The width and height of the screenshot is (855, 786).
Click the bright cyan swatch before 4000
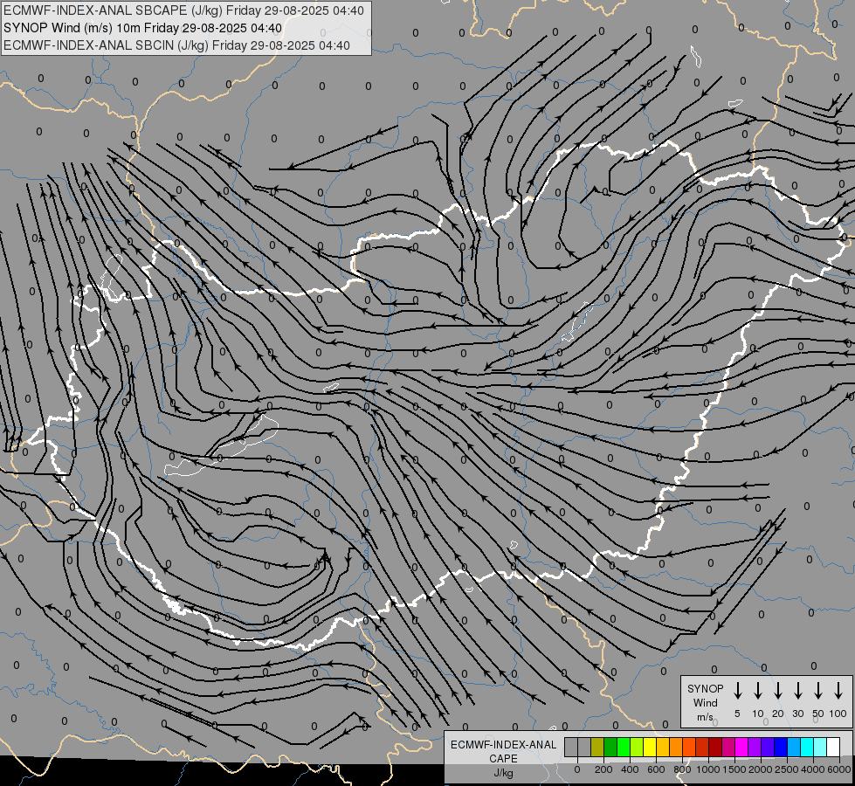tap(807, 747)
